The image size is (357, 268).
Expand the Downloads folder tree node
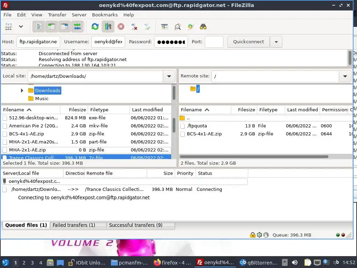[x=22, y=90]
